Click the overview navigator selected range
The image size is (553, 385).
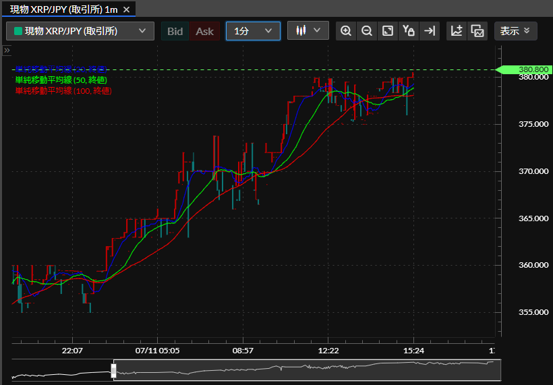(x=307, y=370)
